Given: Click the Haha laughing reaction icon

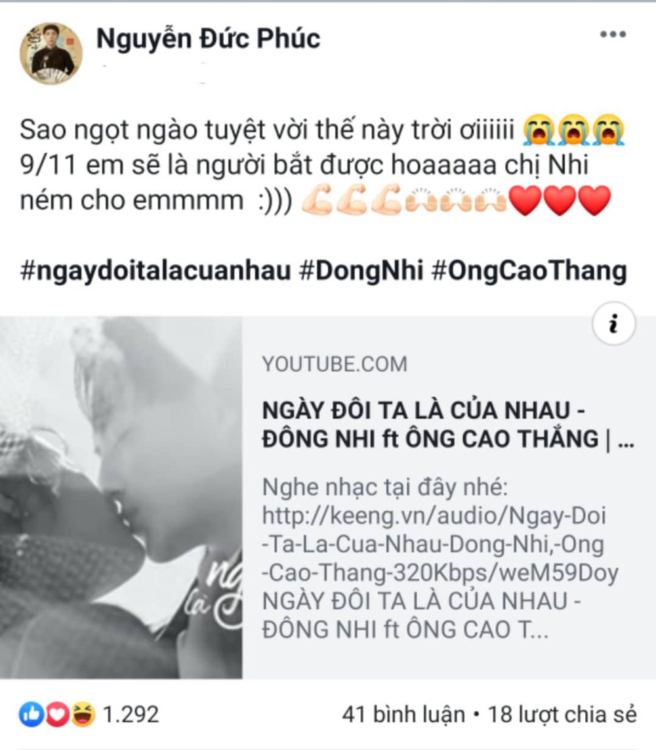Looking at the screenshot, I should (x=83, y=715).
